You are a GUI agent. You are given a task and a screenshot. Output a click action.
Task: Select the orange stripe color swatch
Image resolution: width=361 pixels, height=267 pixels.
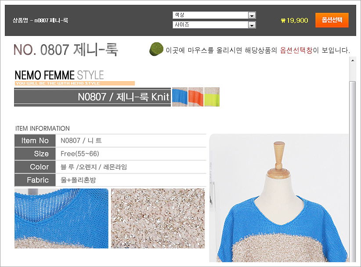196,97
